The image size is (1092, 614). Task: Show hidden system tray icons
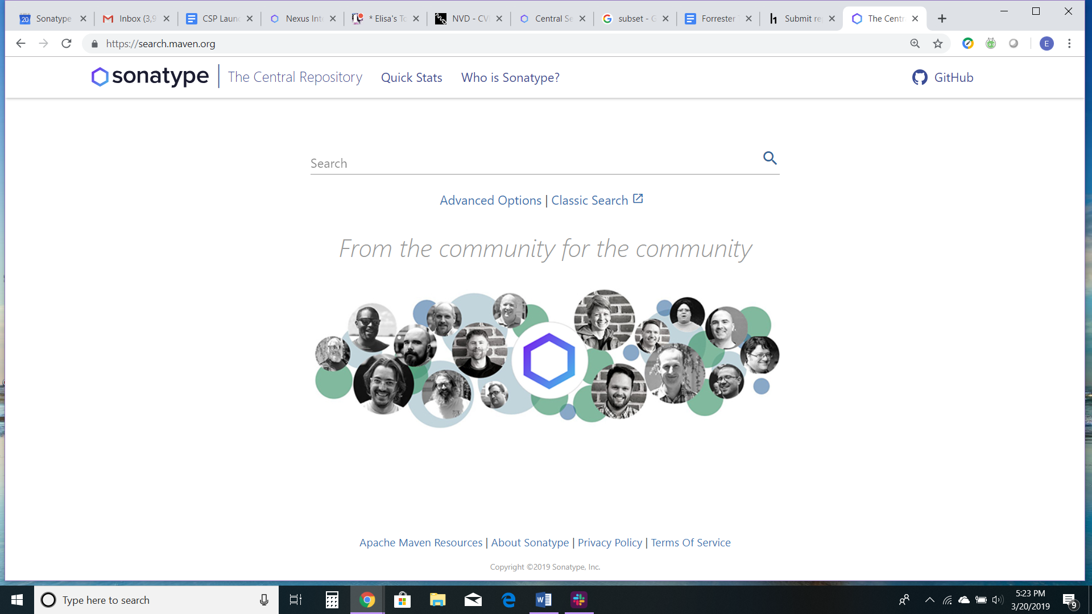tap(929, 600)
